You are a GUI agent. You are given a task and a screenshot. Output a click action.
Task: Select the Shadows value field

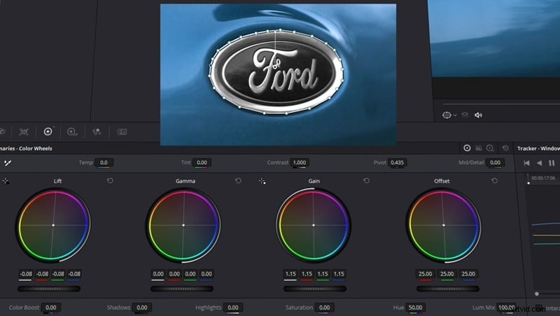(x=142, y=308)
